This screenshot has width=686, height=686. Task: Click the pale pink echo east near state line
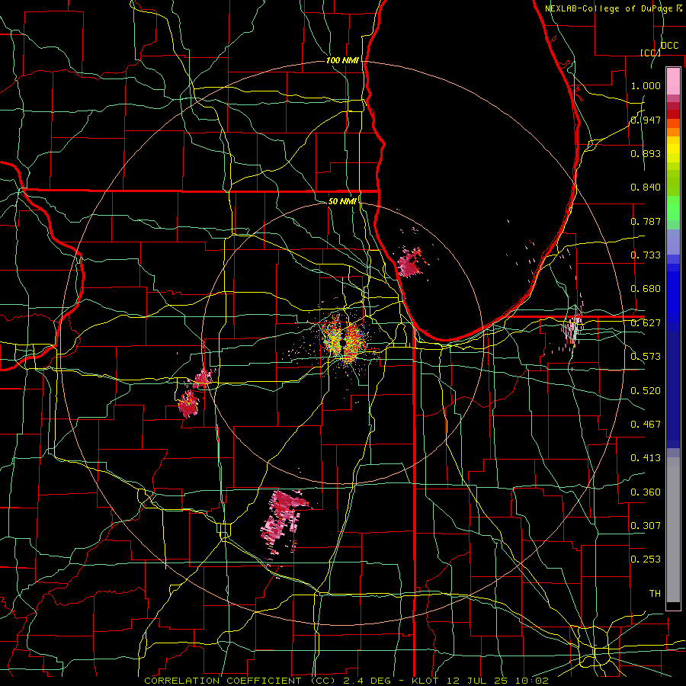pos(573,328)
